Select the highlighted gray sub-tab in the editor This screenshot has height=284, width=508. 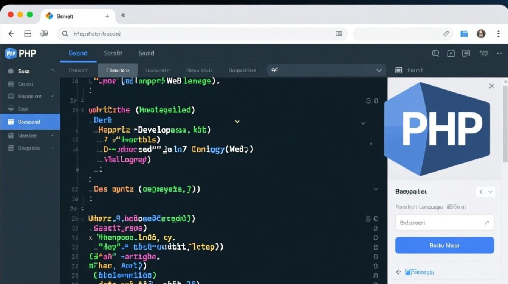click(x=118, y=70)
